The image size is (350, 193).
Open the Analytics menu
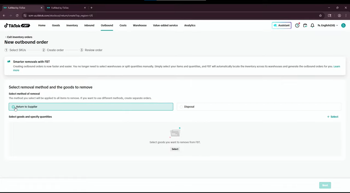(190, 25)
